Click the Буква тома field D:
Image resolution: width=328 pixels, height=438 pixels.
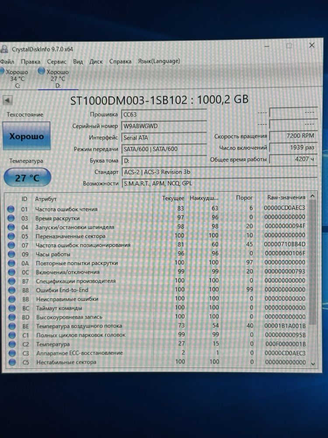(x=164, y=161)
